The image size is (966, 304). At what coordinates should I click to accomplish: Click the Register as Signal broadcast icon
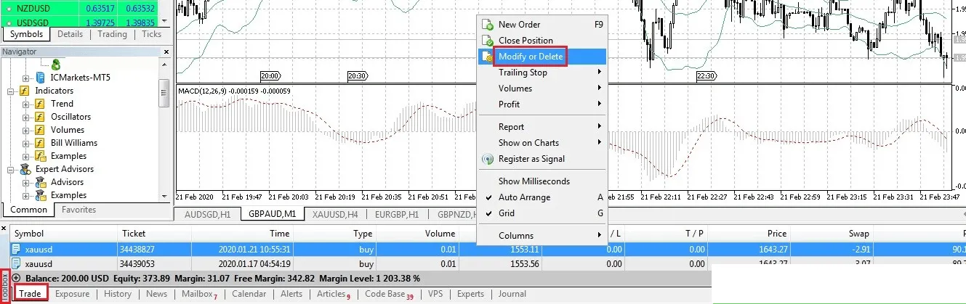488,159
